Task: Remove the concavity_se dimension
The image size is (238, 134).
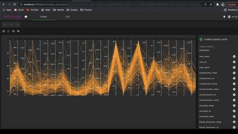Action: 234,111
